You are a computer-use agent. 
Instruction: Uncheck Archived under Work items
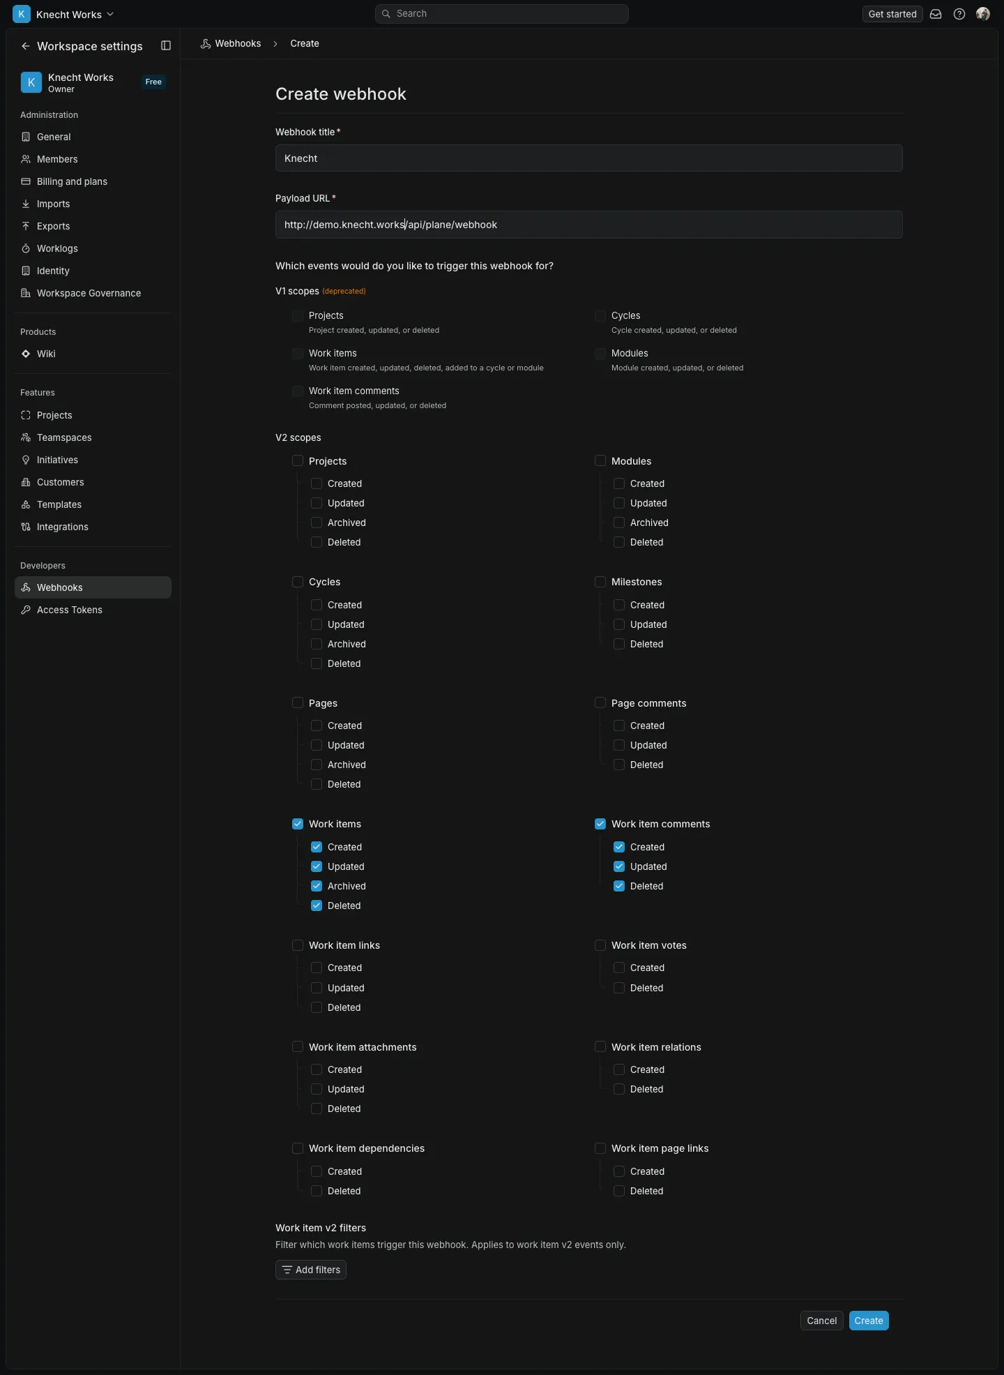(317, 886)
